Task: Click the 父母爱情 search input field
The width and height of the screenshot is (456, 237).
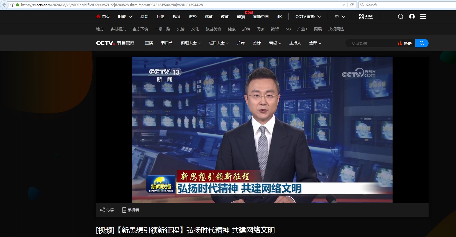Action: coord(371,43)
